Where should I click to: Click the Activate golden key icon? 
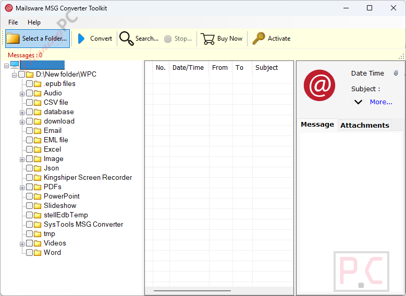coord(259,39)
